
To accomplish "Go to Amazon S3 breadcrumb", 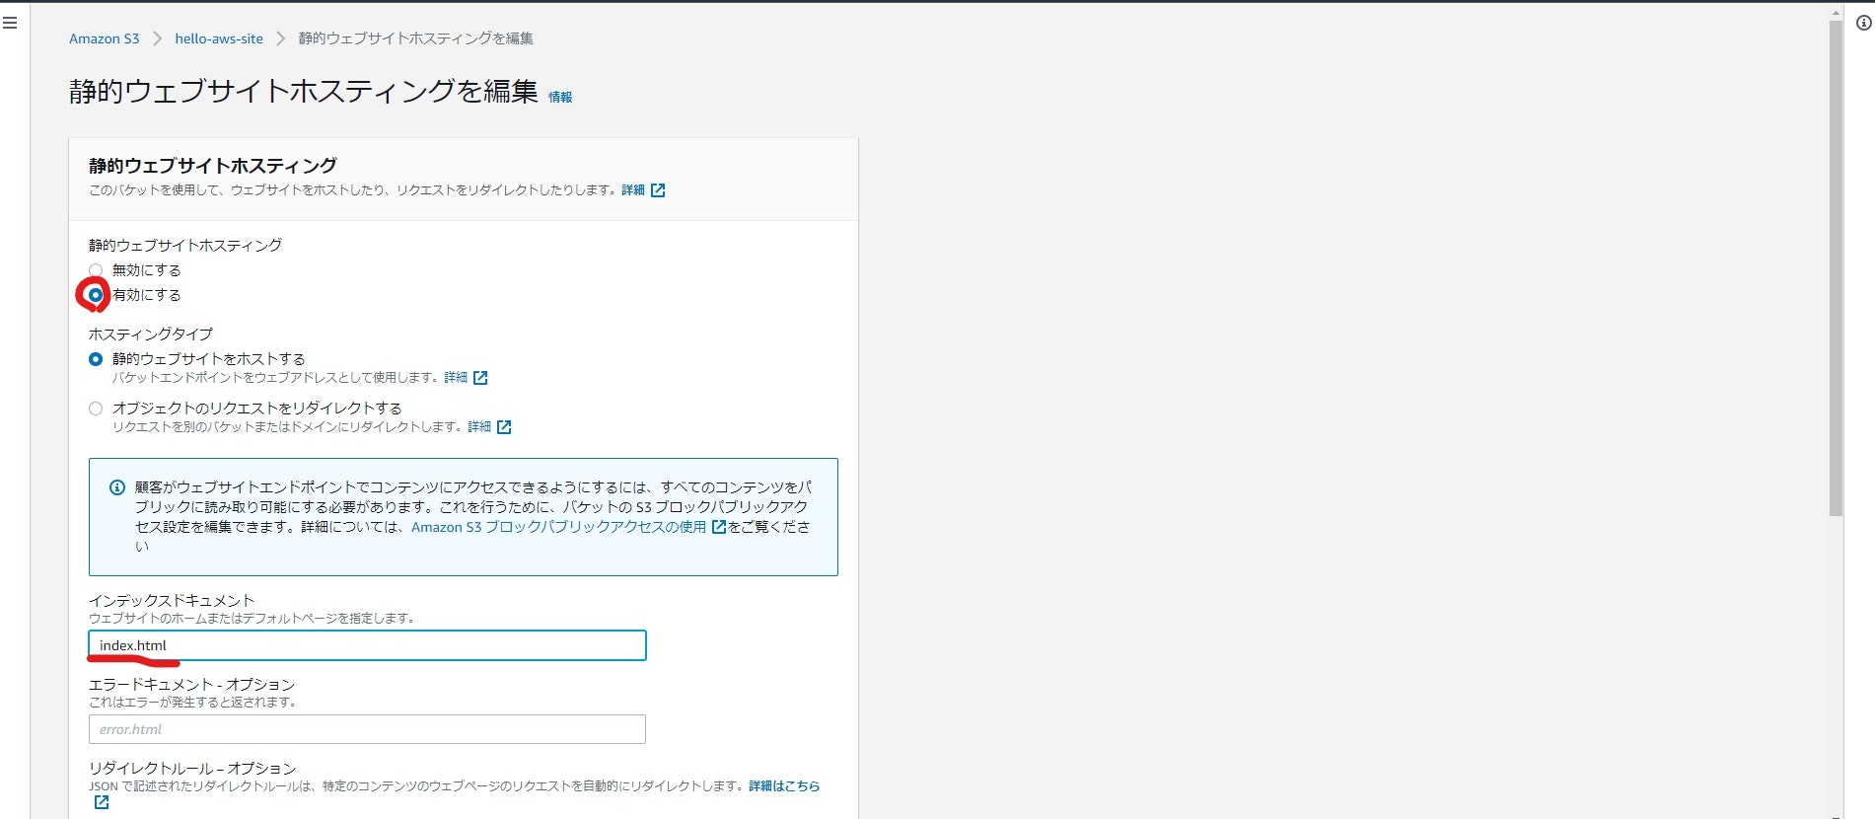I will click(105, 38).
